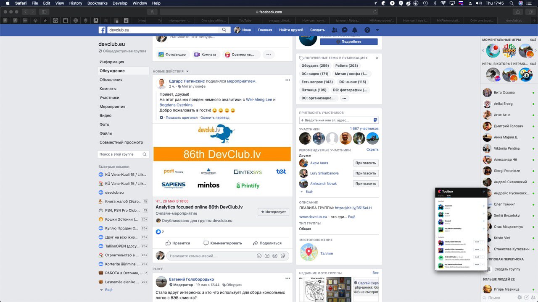Screen dimensions: 538x302
Task: Open the friend requests icon in header
Action: click(x=334, y=30)
